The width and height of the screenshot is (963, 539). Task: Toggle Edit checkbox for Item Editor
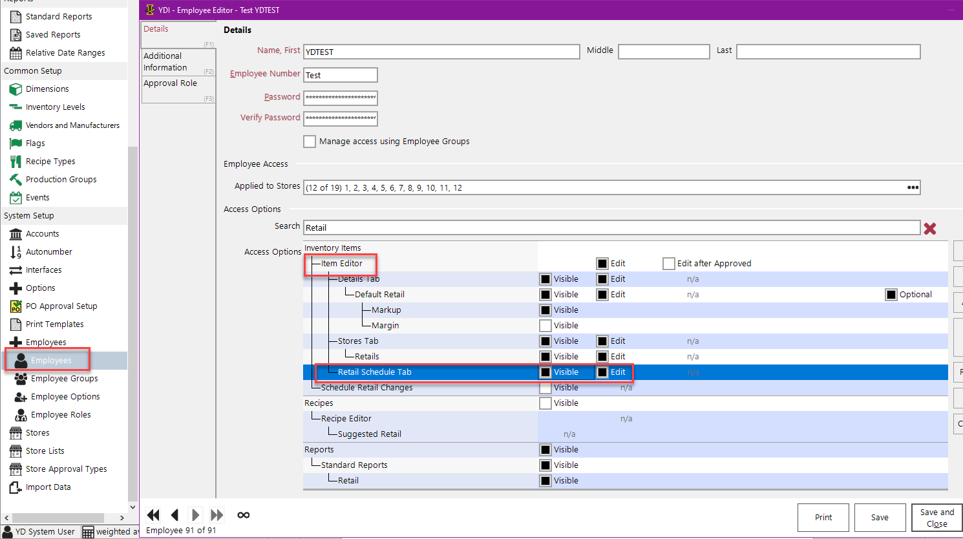point(602,264)
